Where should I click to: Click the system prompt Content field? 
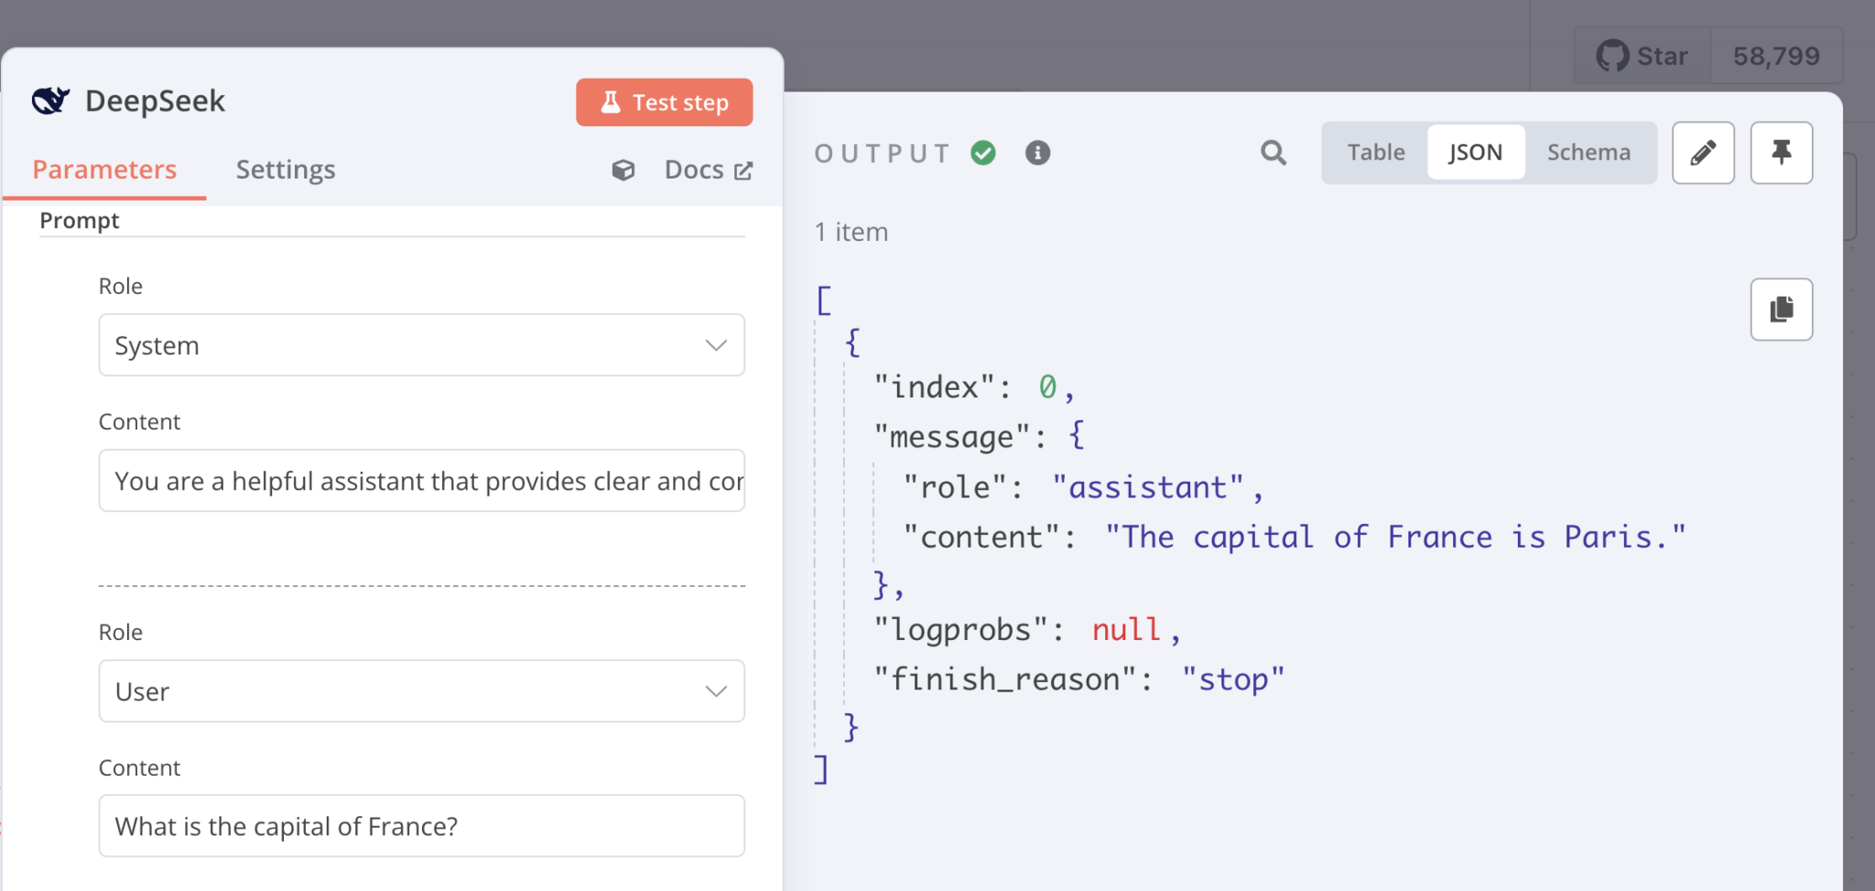pos(421,481)
